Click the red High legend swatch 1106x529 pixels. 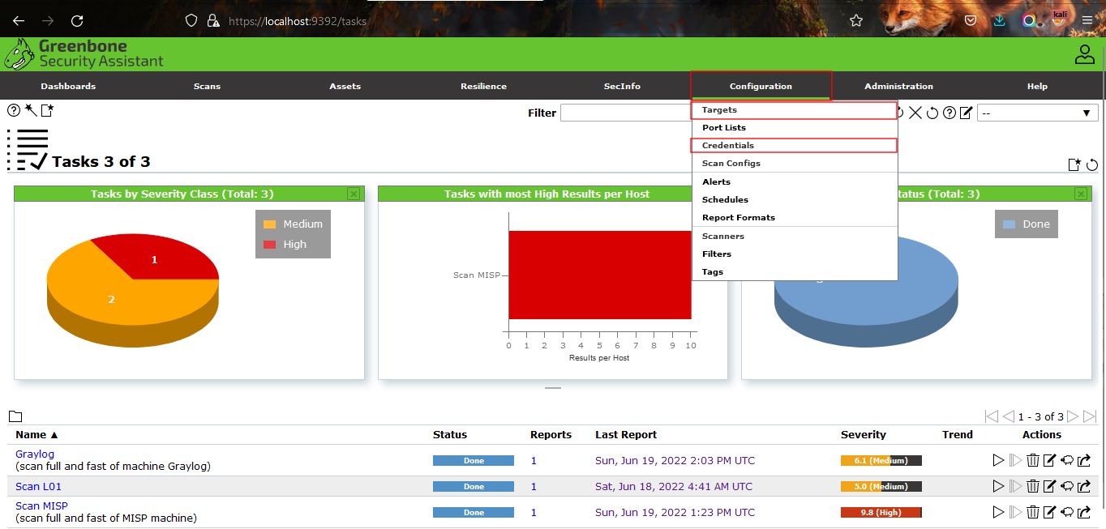coord(269,245)
